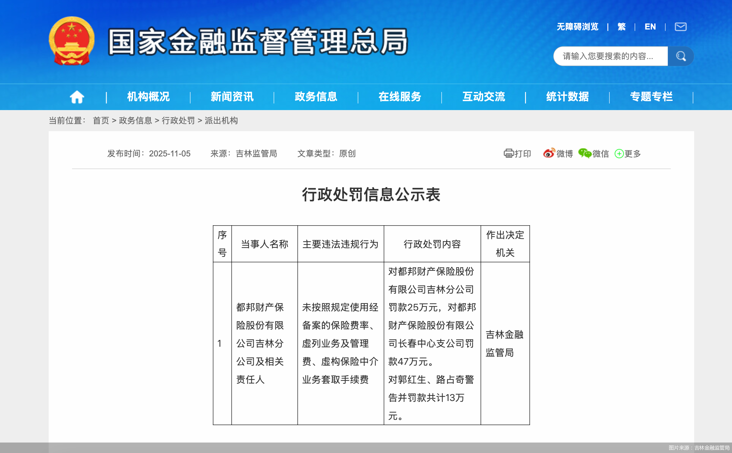Open more sharing options via 更多 plus icon

click(x=619, y=154)
